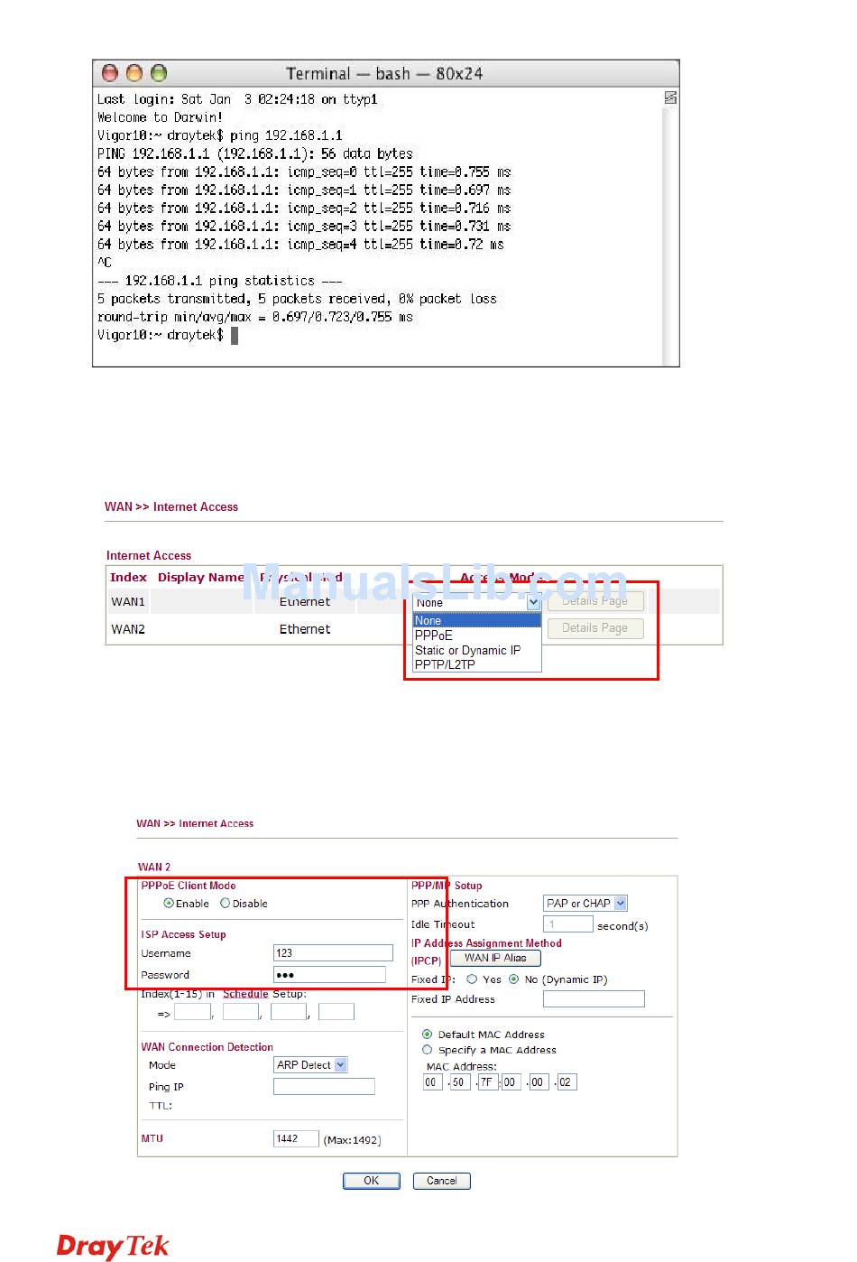Open WAN Connection Detection Mode dropdown
Viewport: 857px width, 1262px height.
310,1065
